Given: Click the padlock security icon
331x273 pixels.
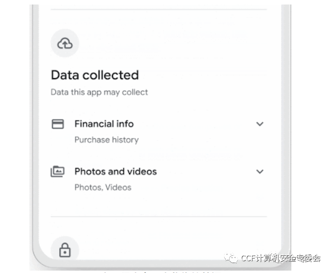Looking at the screenshot, I should pyautogui.click(x=65, y=250).
